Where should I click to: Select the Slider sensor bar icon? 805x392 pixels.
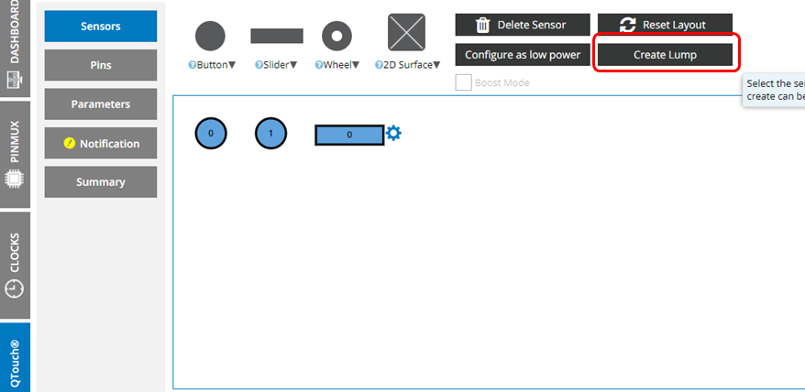coord(277,36)
